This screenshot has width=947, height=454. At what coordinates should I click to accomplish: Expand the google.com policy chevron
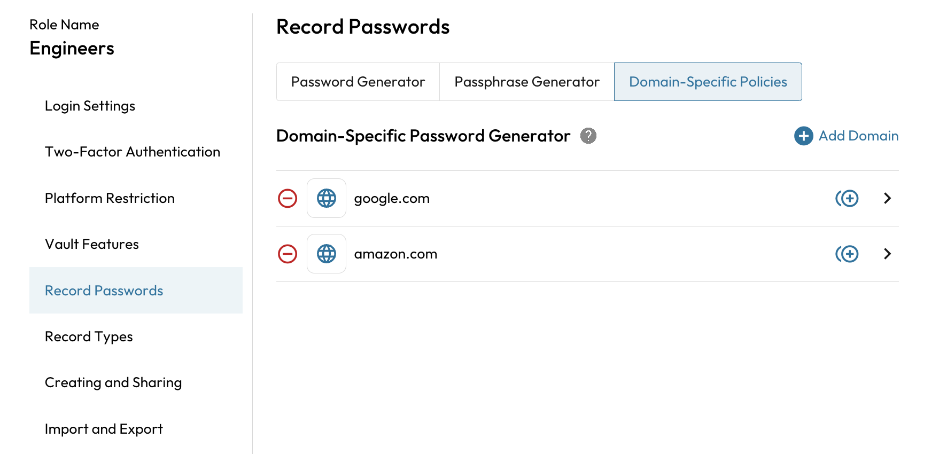tap(887, 198)
